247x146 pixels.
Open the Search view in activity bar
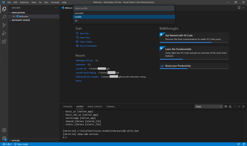tap(4, 17)
